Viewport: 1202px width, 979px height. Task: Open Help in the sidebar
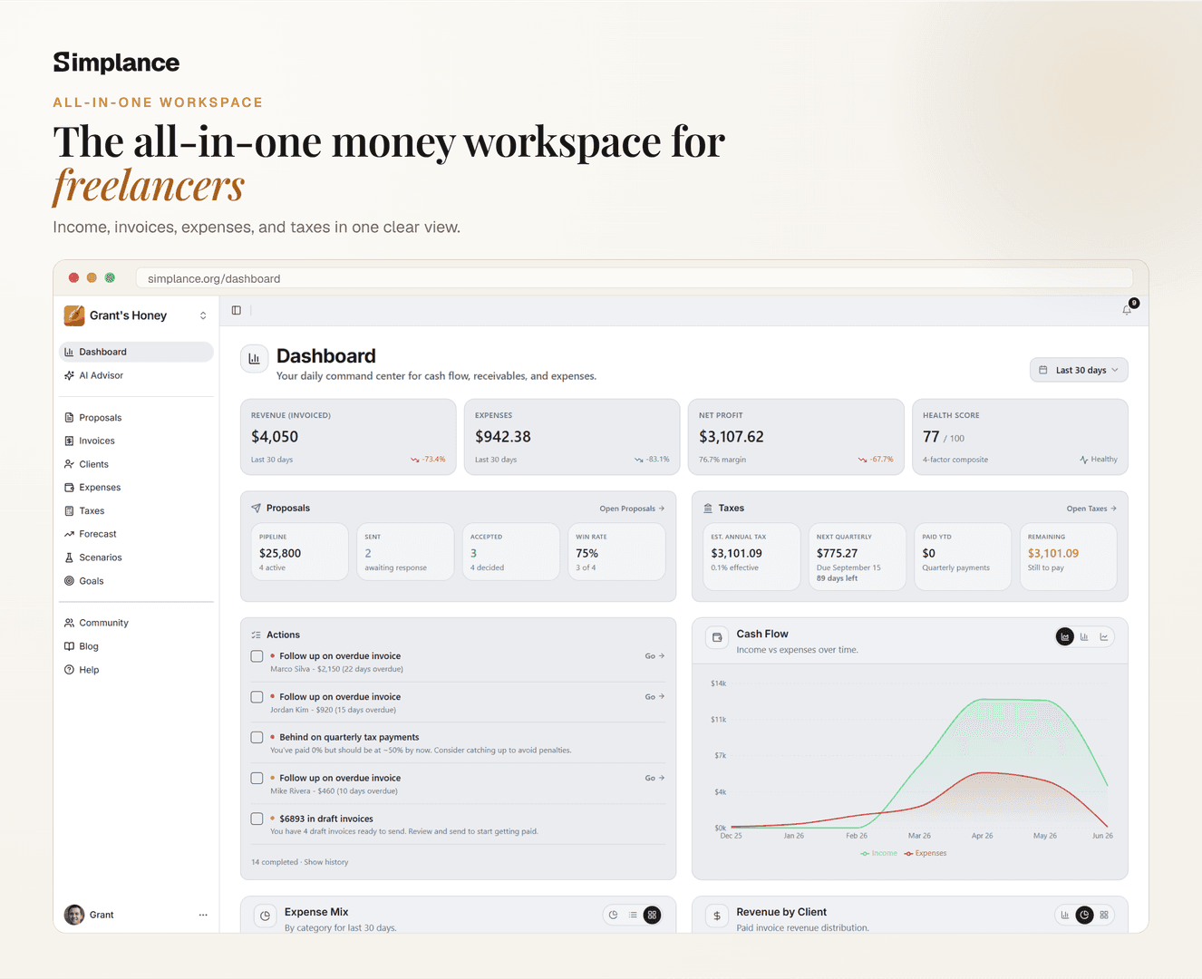(x=136, y=670)
